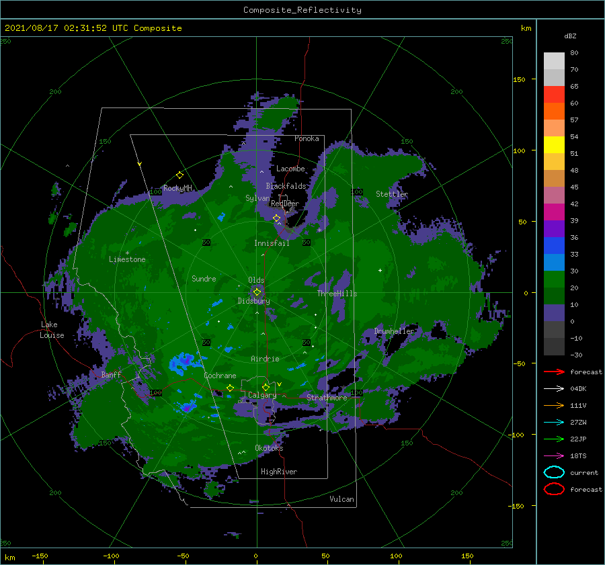605x565 pixels.
Task: Click the white plus marker west of Stettler
Action: (x=380, y=270)
